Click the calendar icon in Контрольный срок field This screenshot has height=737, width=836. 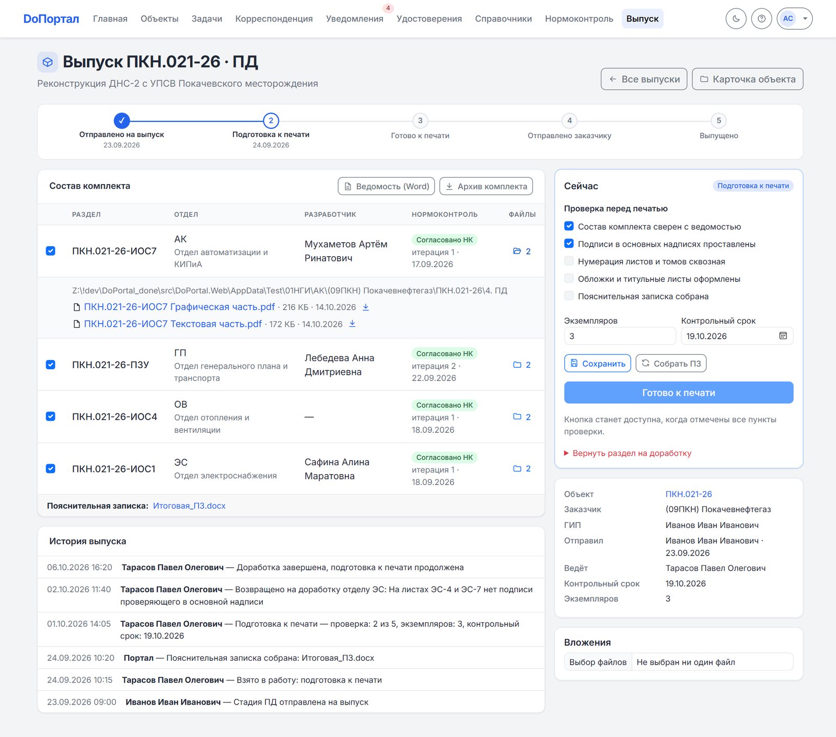point(783,336)
